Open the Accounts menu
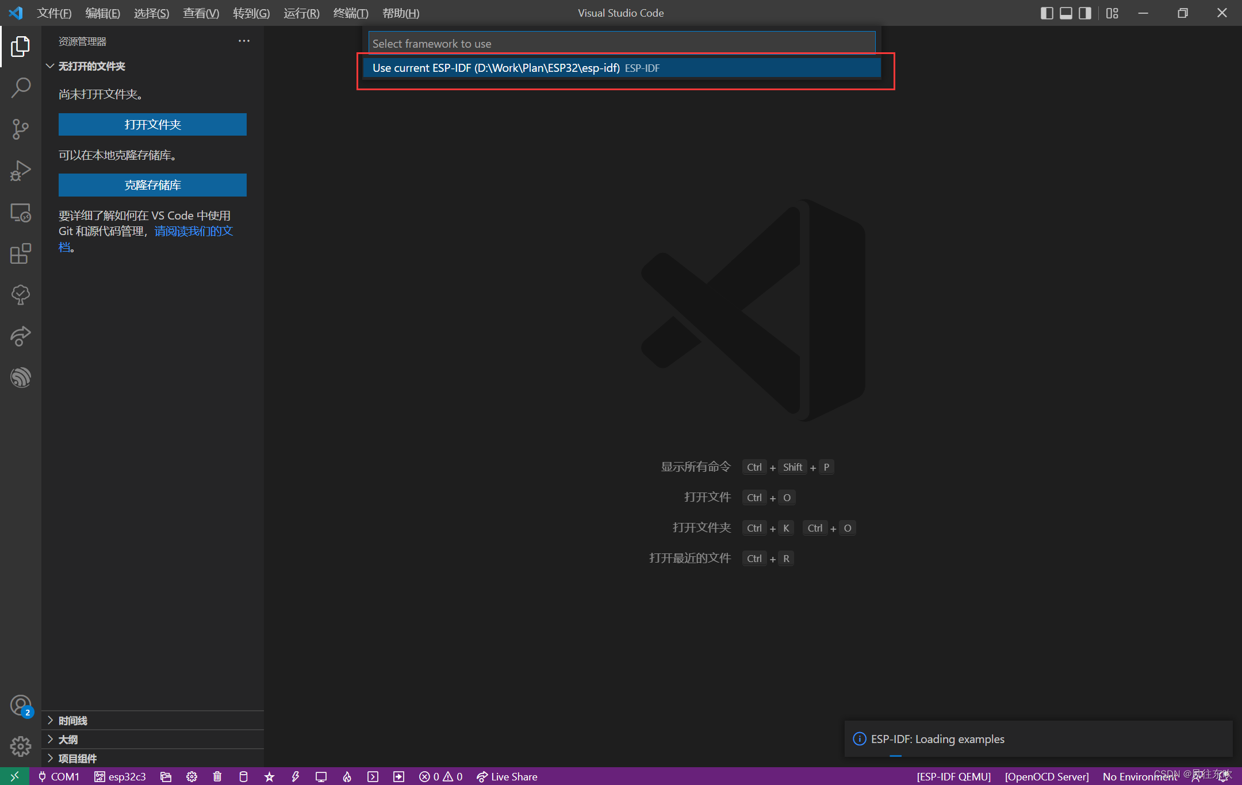 click(21, 706)
